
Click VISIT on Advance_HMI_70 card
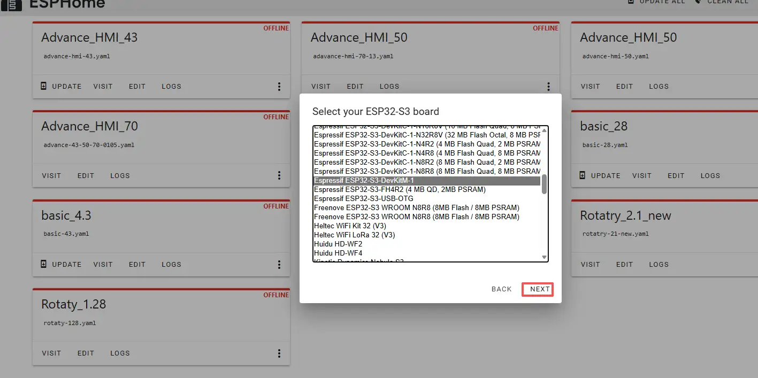coord(51,175)
